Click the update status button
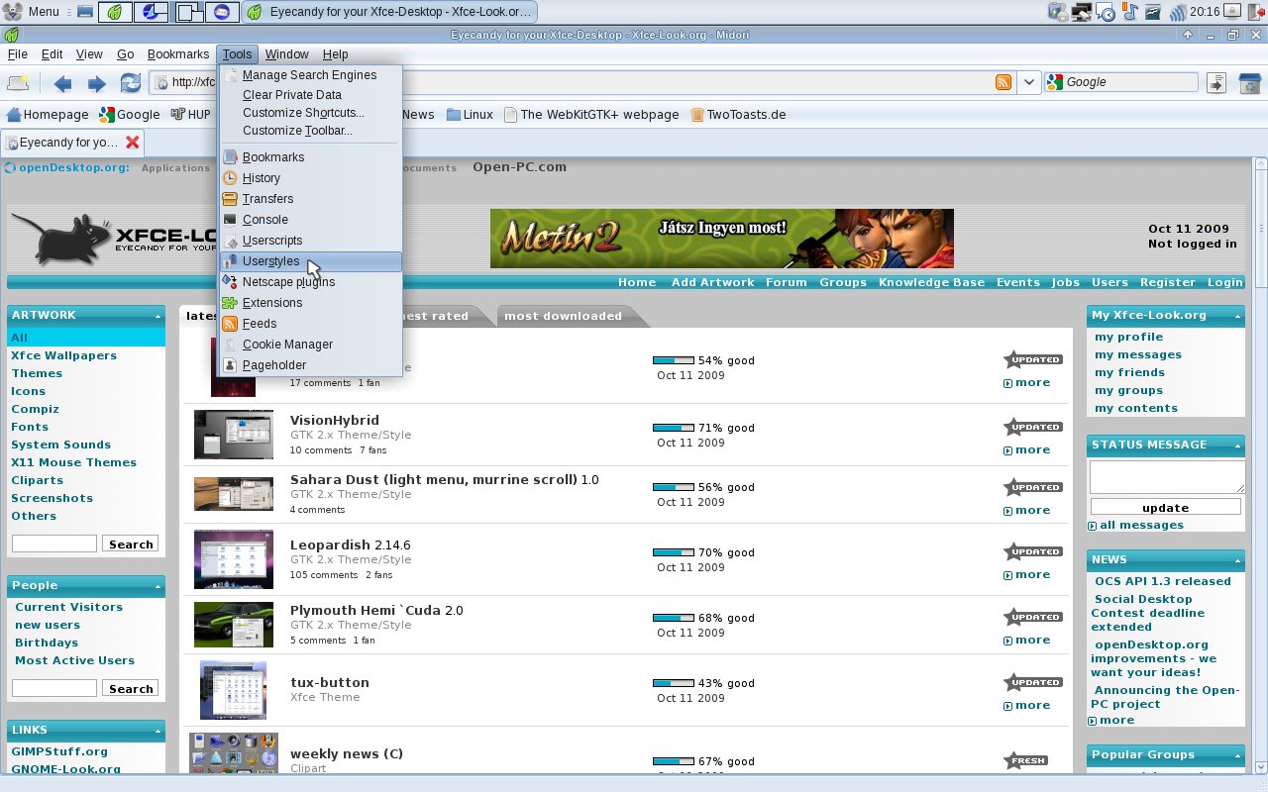Image resolution: width=1268 pixels, height=792 pixels. (x=1165, y=507)
